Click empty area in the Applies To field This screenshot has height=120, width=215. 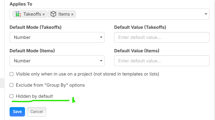[139, 14]
